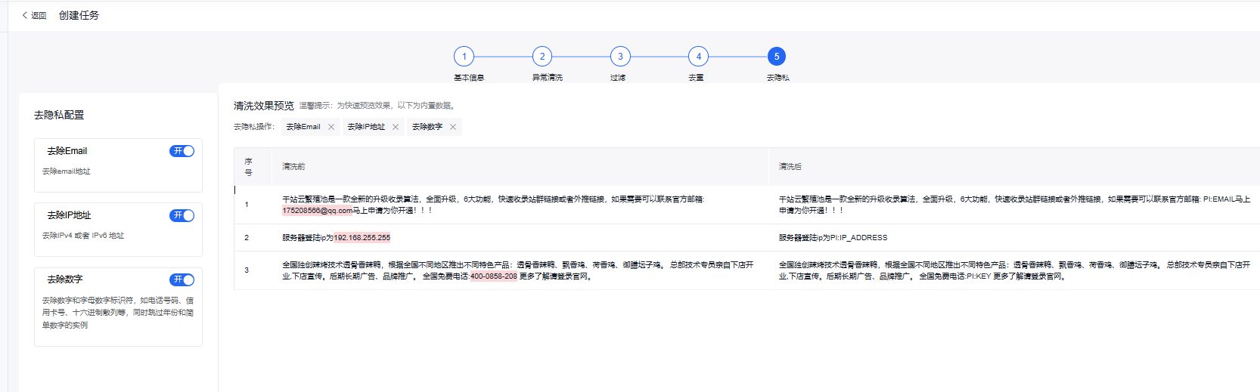Select step 4 去重 circle
Viewport: 1260px width, 392px height.
698,57
